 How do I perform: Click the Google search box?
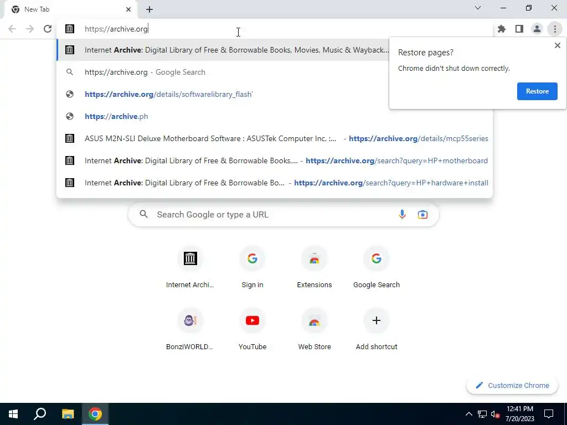tap(283, 215)
